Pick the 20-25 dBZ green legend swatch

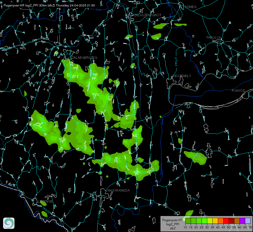199,221
